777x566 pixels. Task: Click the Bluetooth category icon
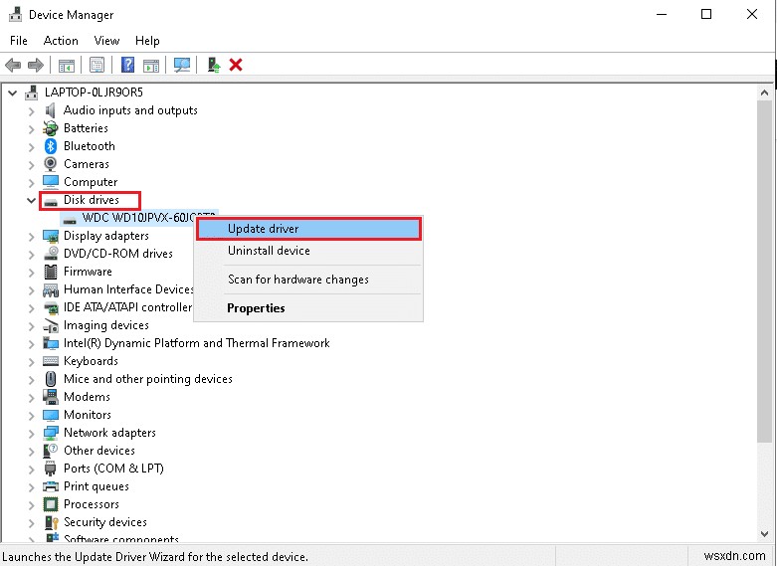point(51,146)
